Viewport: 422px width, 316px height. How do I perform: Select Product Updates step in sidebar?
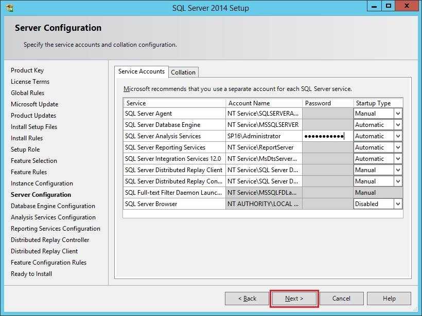pos(33,116)
